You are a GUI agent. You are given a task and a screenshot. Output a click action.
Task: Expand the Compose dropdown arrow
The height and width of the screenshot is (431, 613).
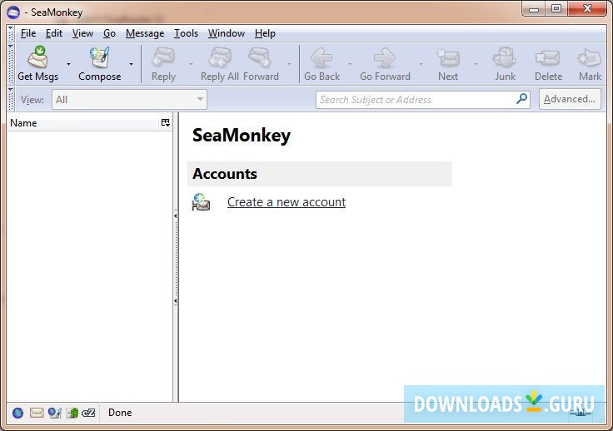[x=131, y=64]
